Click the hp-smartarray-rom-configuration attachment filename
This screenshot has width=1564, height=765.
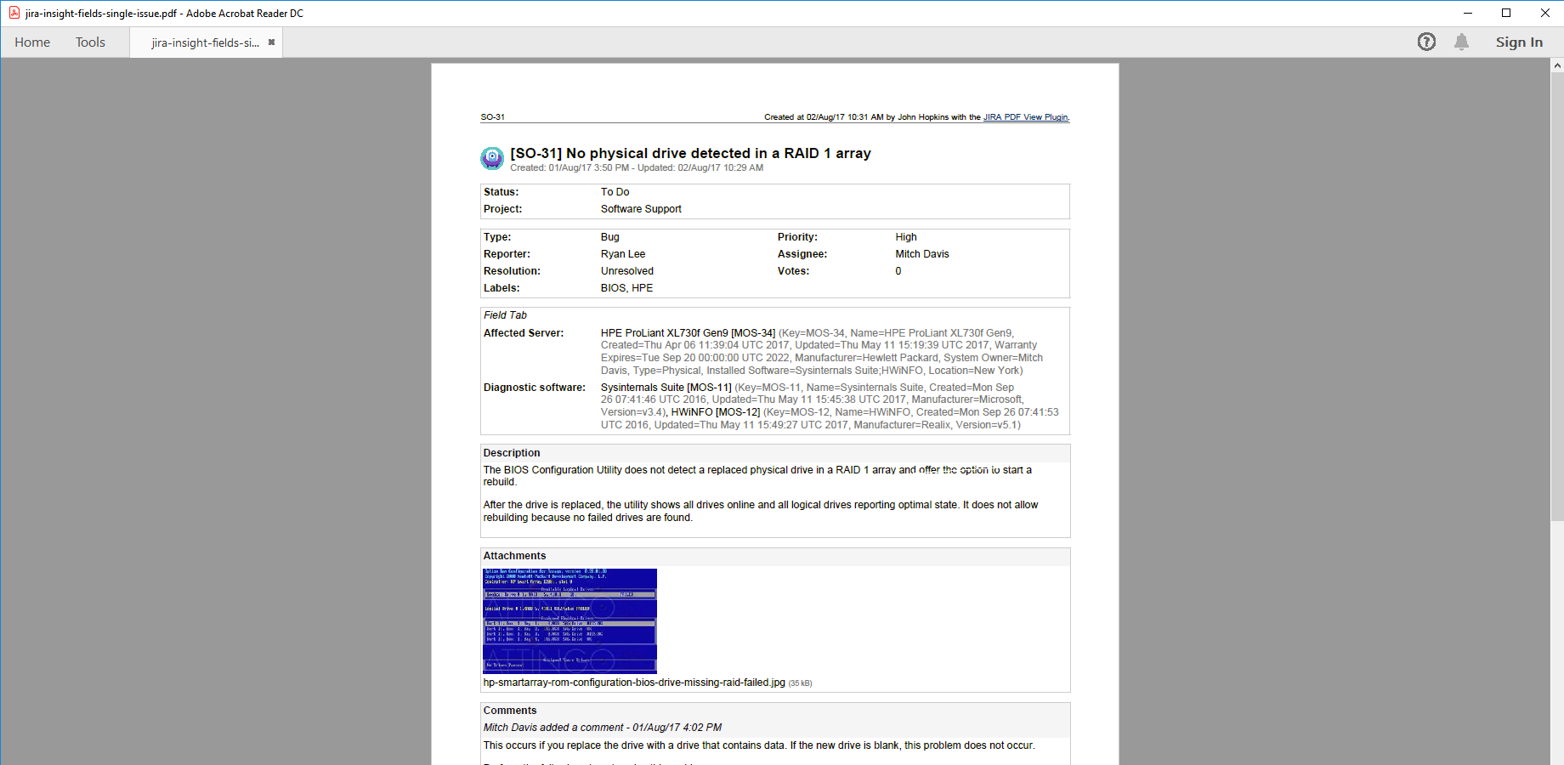click(x=634, y=683)
